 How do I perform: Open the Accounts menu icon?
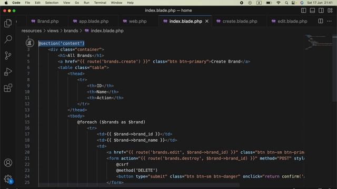[x=8, y=163]
